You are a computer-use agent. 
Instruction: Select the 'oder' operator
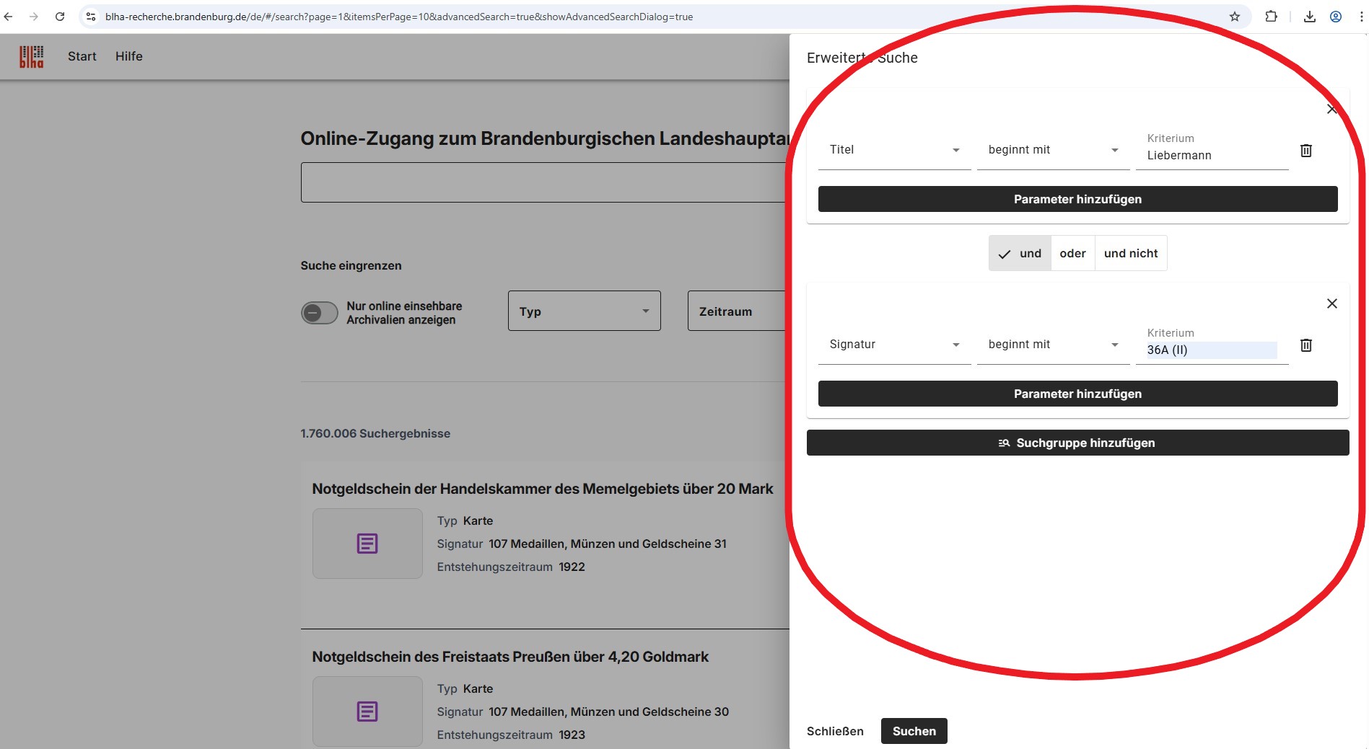[1073, 253]
